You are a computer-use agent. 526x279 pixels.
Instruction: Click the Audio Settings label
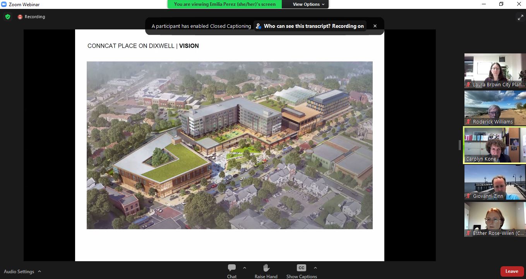19,271
